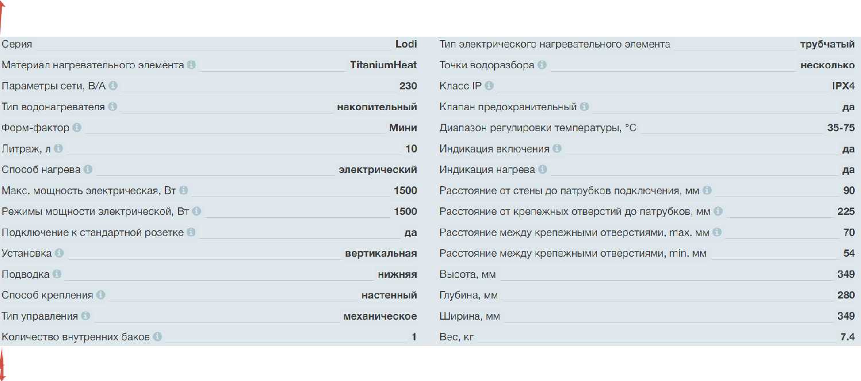
Task: Click info icon by Режимы мощности электрической
Action: tap(196, 211)
